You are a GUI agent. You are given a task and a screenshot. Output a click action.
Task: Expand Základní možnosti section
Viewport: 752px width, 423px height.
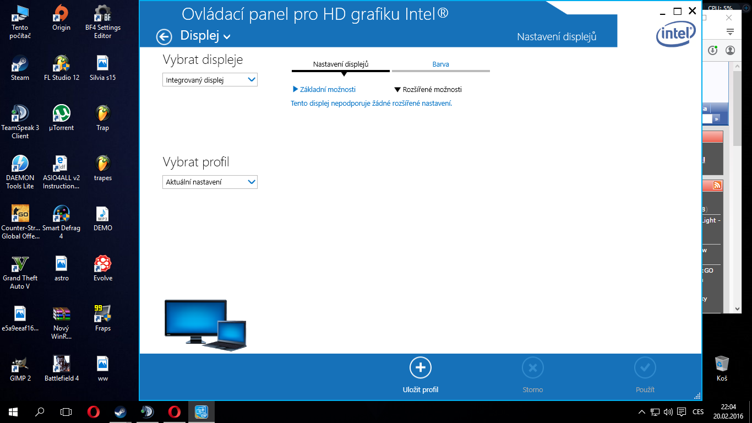pyautogui.click(x=324, y=89)
